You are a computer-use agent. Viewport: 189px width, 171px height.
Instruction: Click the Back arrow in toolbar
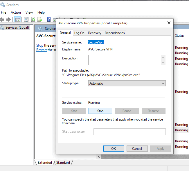tap(2, 20)
